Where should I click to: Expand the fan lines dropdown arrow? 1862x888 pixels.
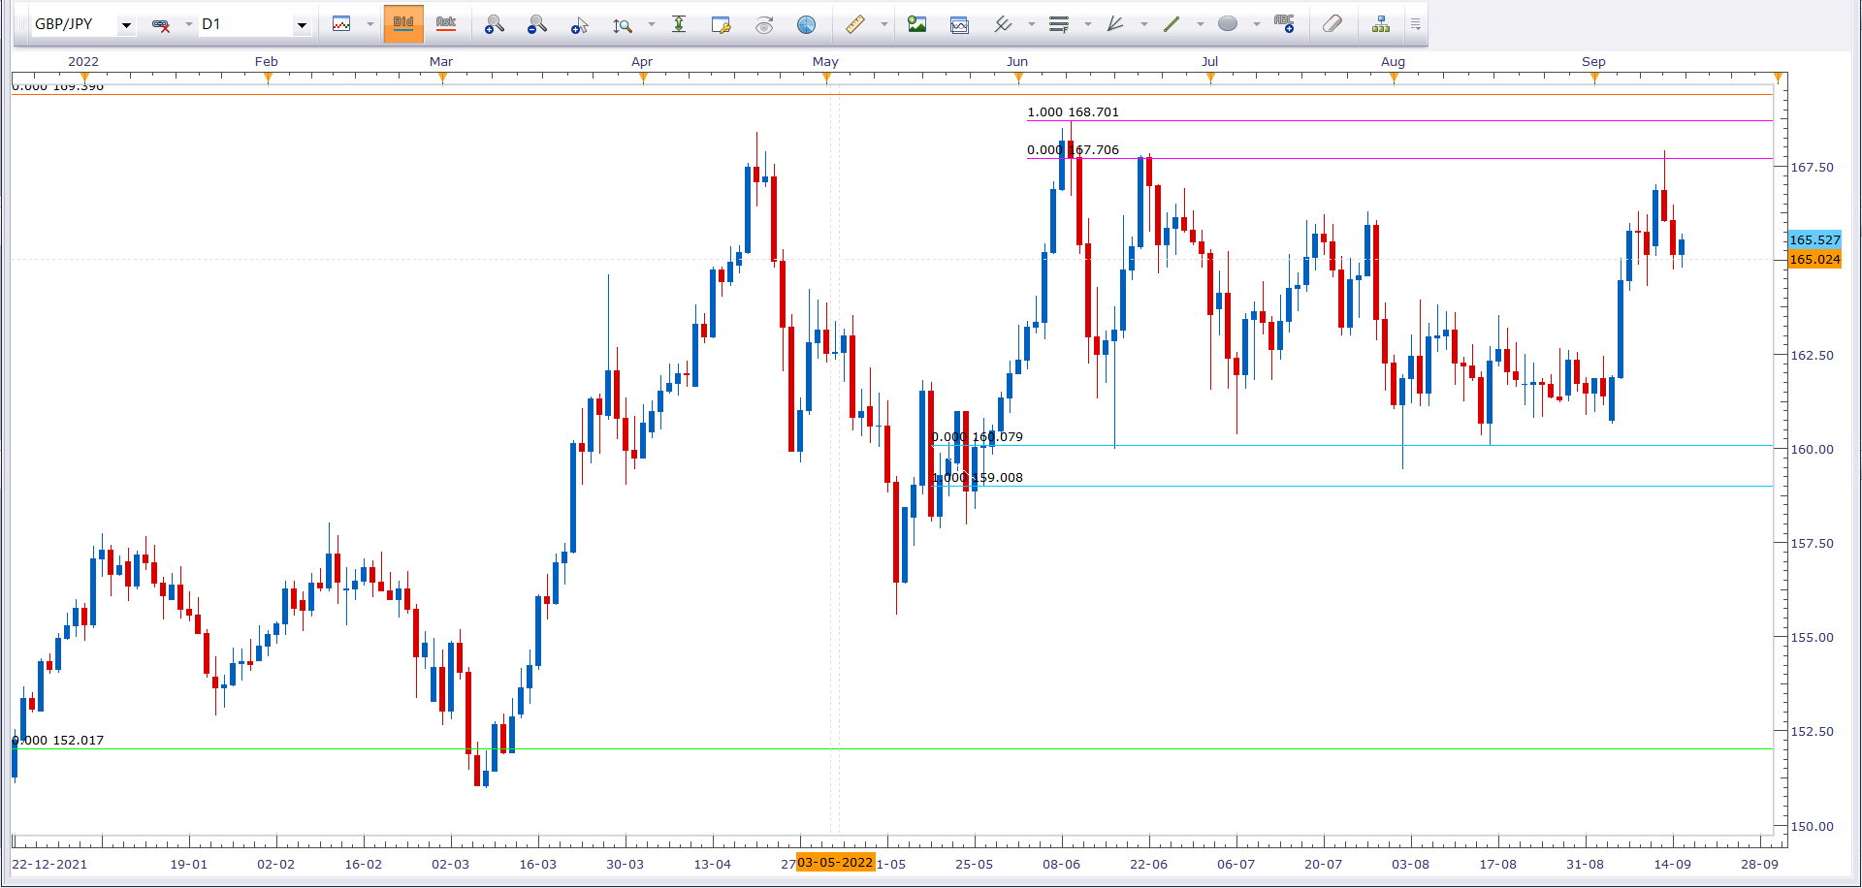coord(1143,24)
